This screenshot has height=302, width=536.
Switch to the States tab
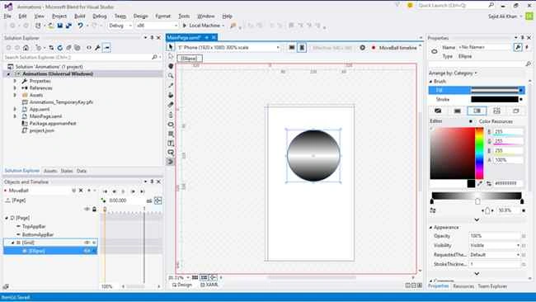[x=67, y=171]
